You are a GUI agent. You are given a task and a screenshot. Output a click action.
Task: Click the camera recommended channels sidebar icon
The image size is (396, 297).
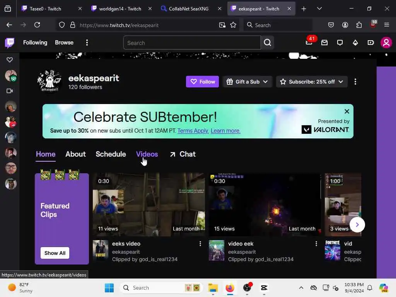pos(10,91)
